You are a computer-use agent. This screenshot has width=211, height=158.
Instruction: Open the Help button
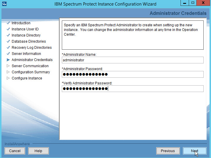click(38, 151)
